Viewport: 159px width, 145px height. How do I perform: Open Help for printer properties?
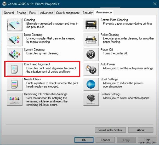(147, 140)
